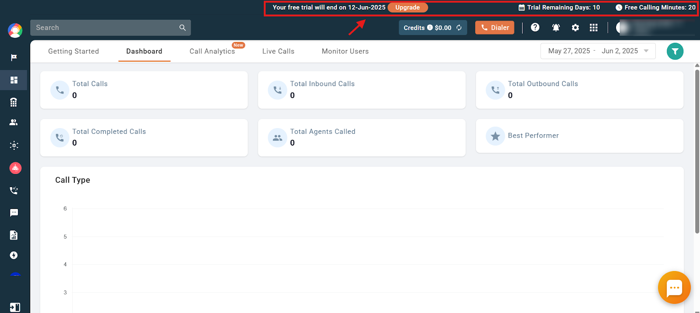This screenshot has width=700, height=313.
Task: Open the call forwarding phone icon in the sidebar
Action: [x=14, y=191]
